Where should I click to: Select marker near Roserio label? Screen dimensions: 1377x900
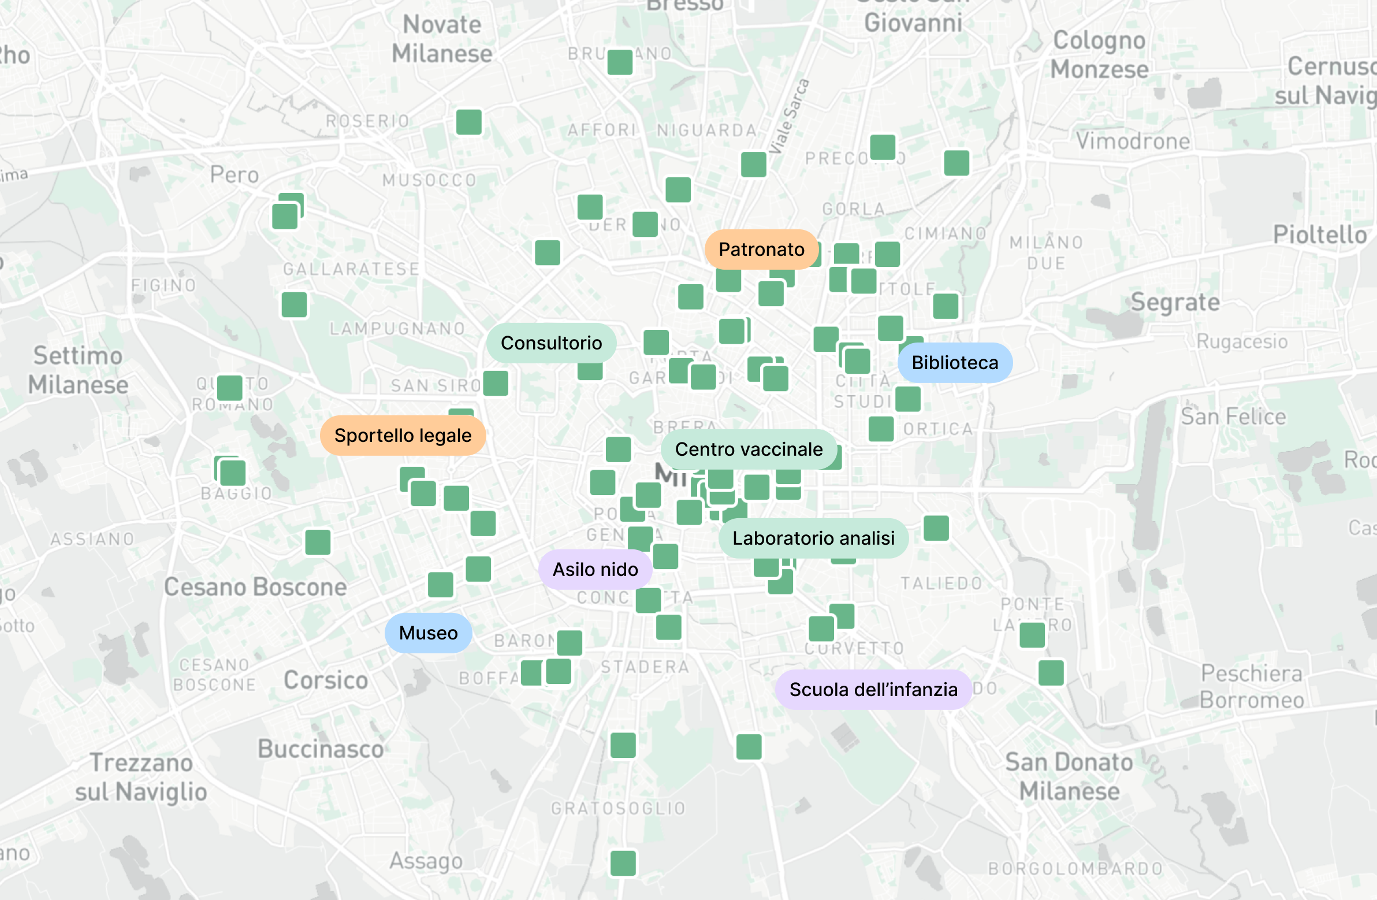tap(468, 122)
